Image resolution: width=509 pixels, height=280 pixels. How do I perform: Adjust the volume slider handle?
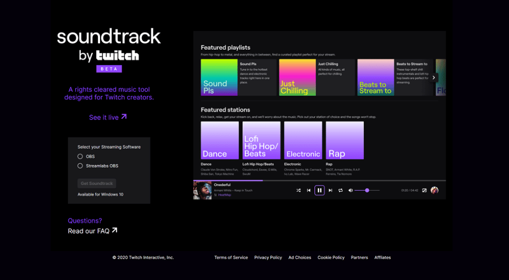pos(367,191)
